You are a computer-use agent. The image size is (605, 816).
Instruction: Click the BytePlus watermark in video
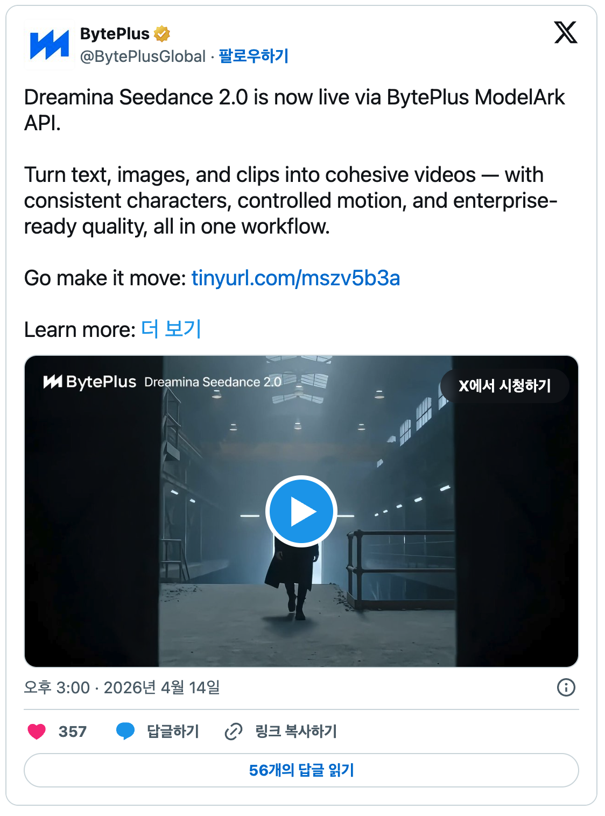point(90,382)
